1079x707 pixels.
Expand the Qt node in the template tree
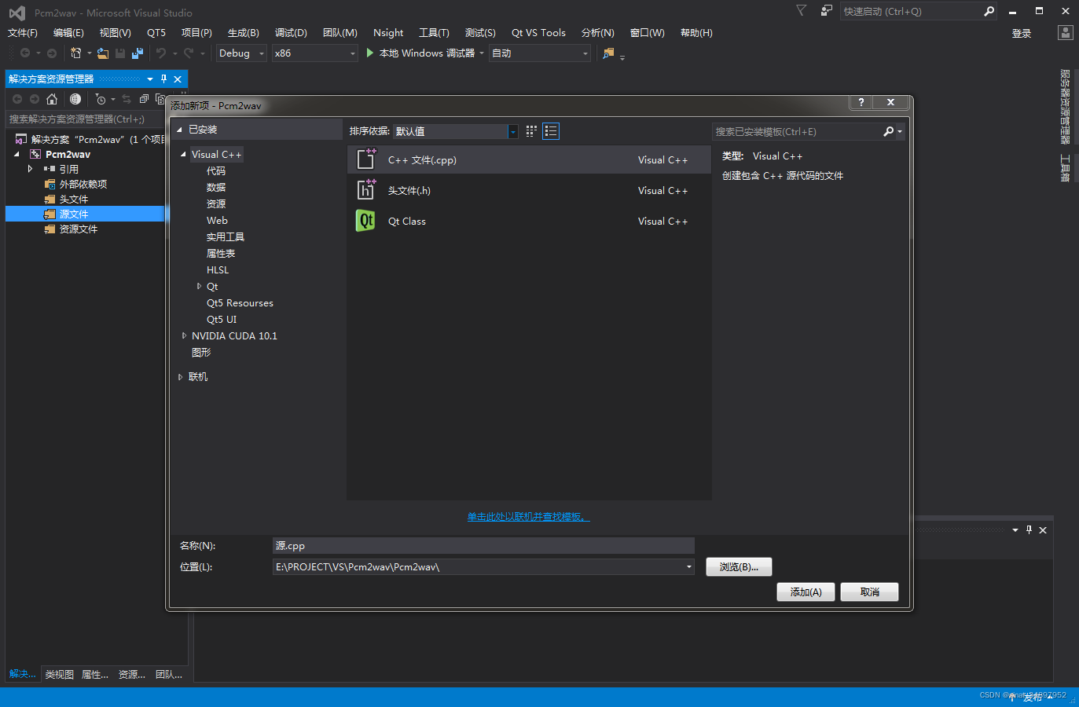(x=199, y=286)
